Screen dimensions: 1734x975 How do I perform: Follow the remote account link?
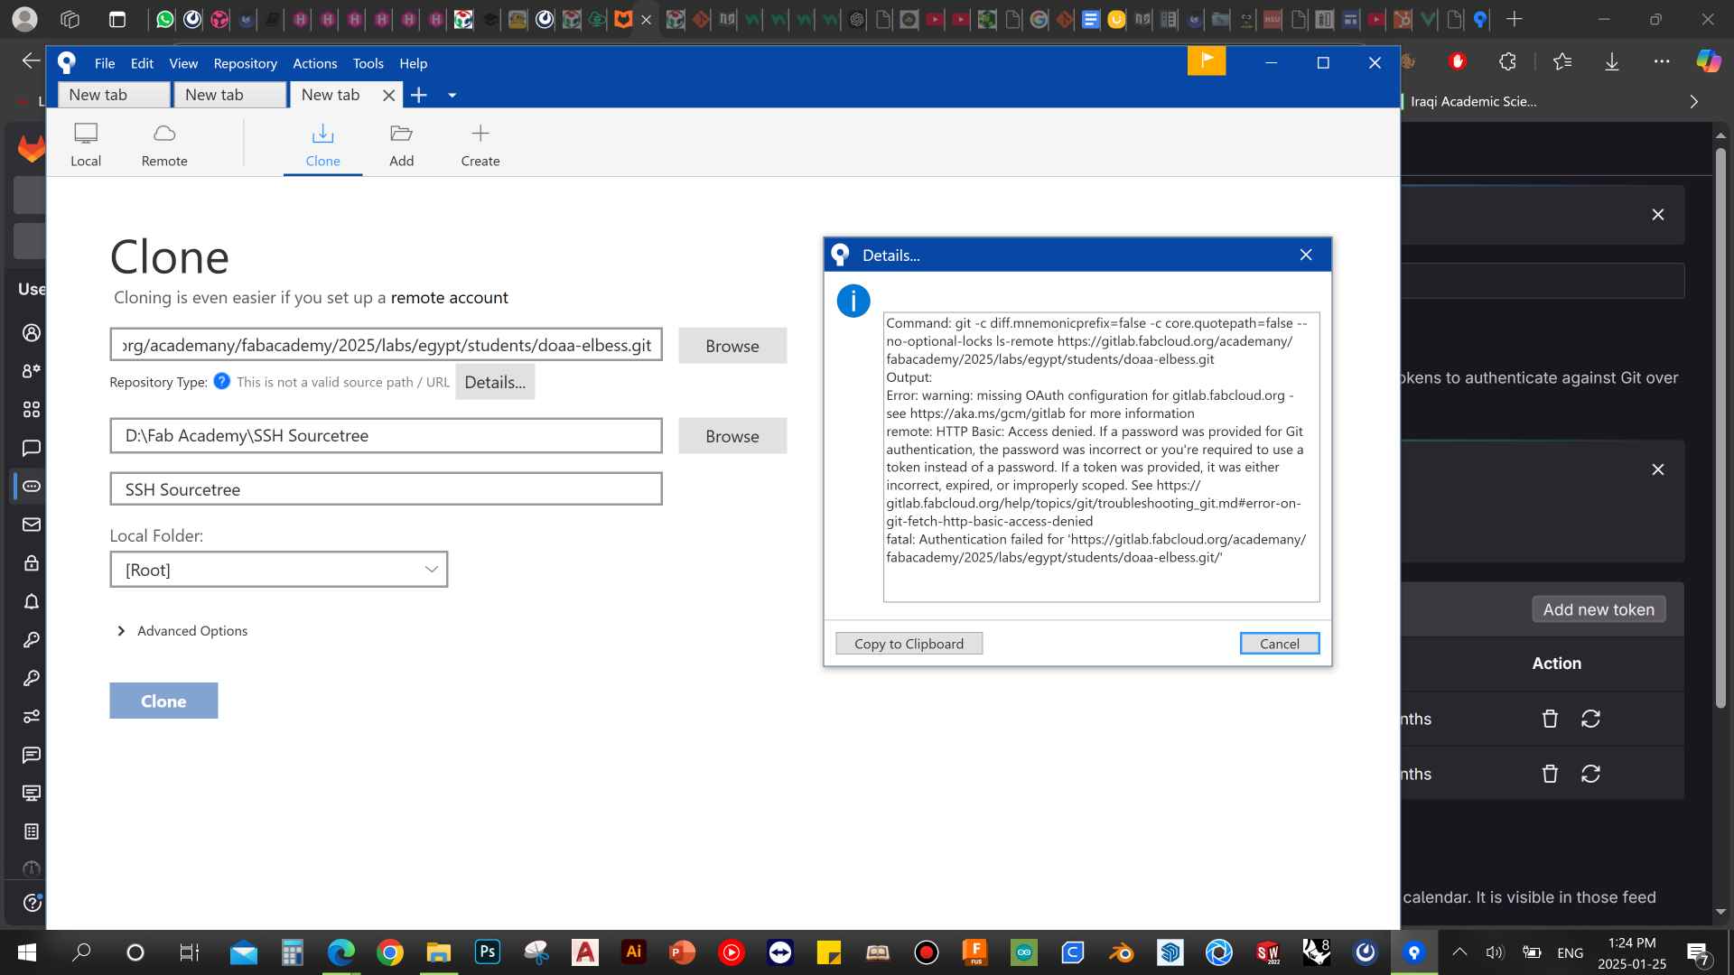coord(449,298)
